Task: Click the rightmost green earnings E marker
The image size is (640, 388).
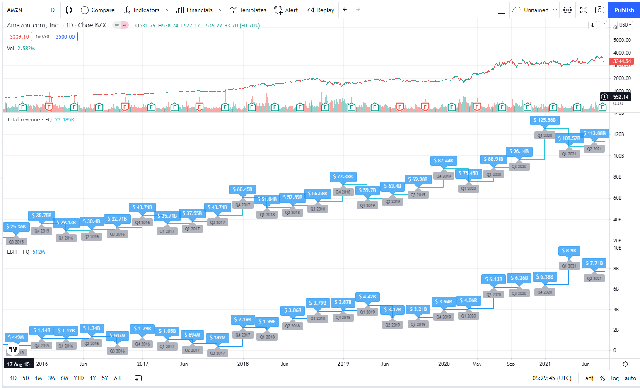Action: [x=603, y=107]
